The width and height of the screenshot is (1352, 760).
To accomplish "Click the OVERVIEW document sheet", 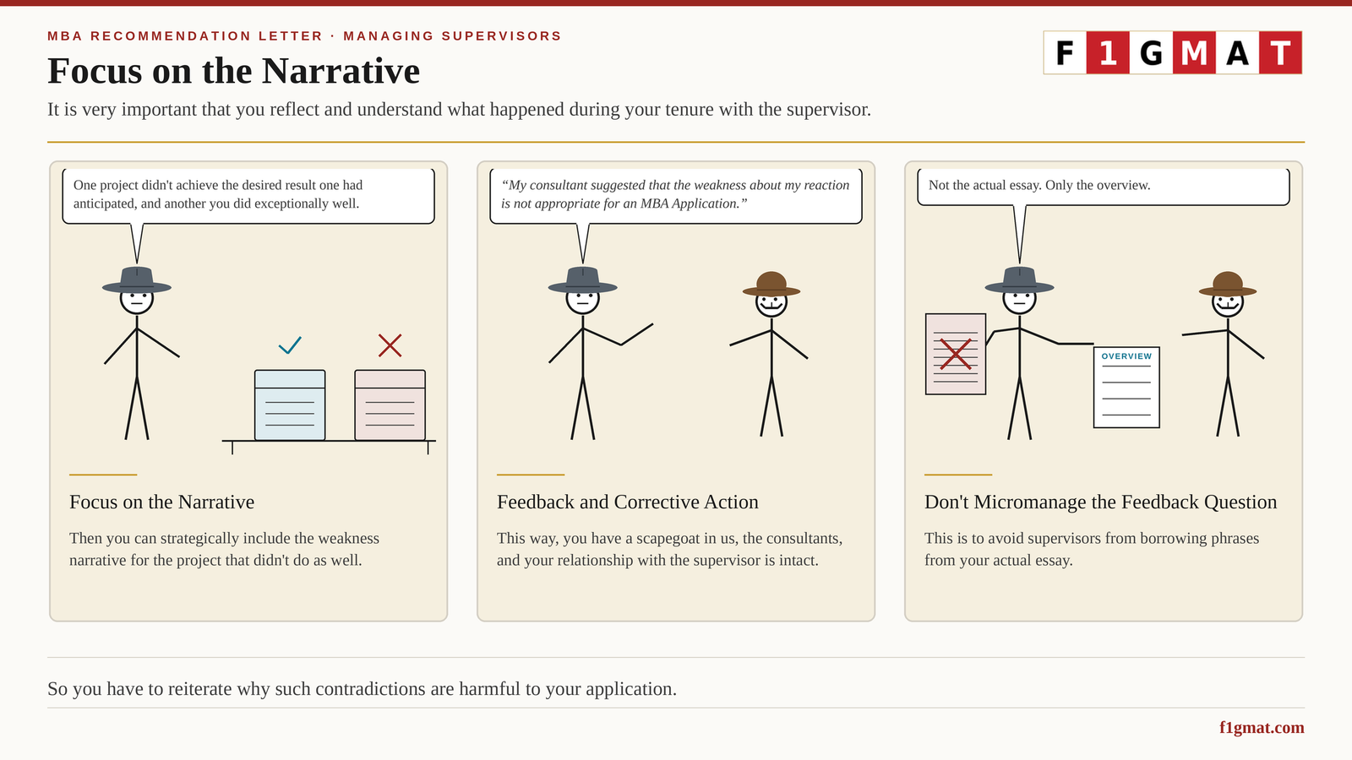I will 1126,388.
